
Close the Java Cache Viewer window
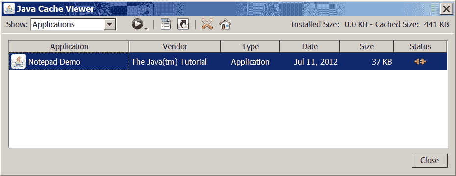point(446,9)
